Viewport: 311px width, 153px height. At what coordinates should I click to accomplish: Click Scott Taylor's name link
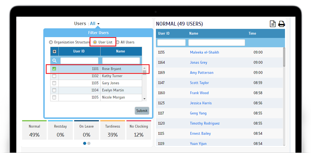pos(199,83)
